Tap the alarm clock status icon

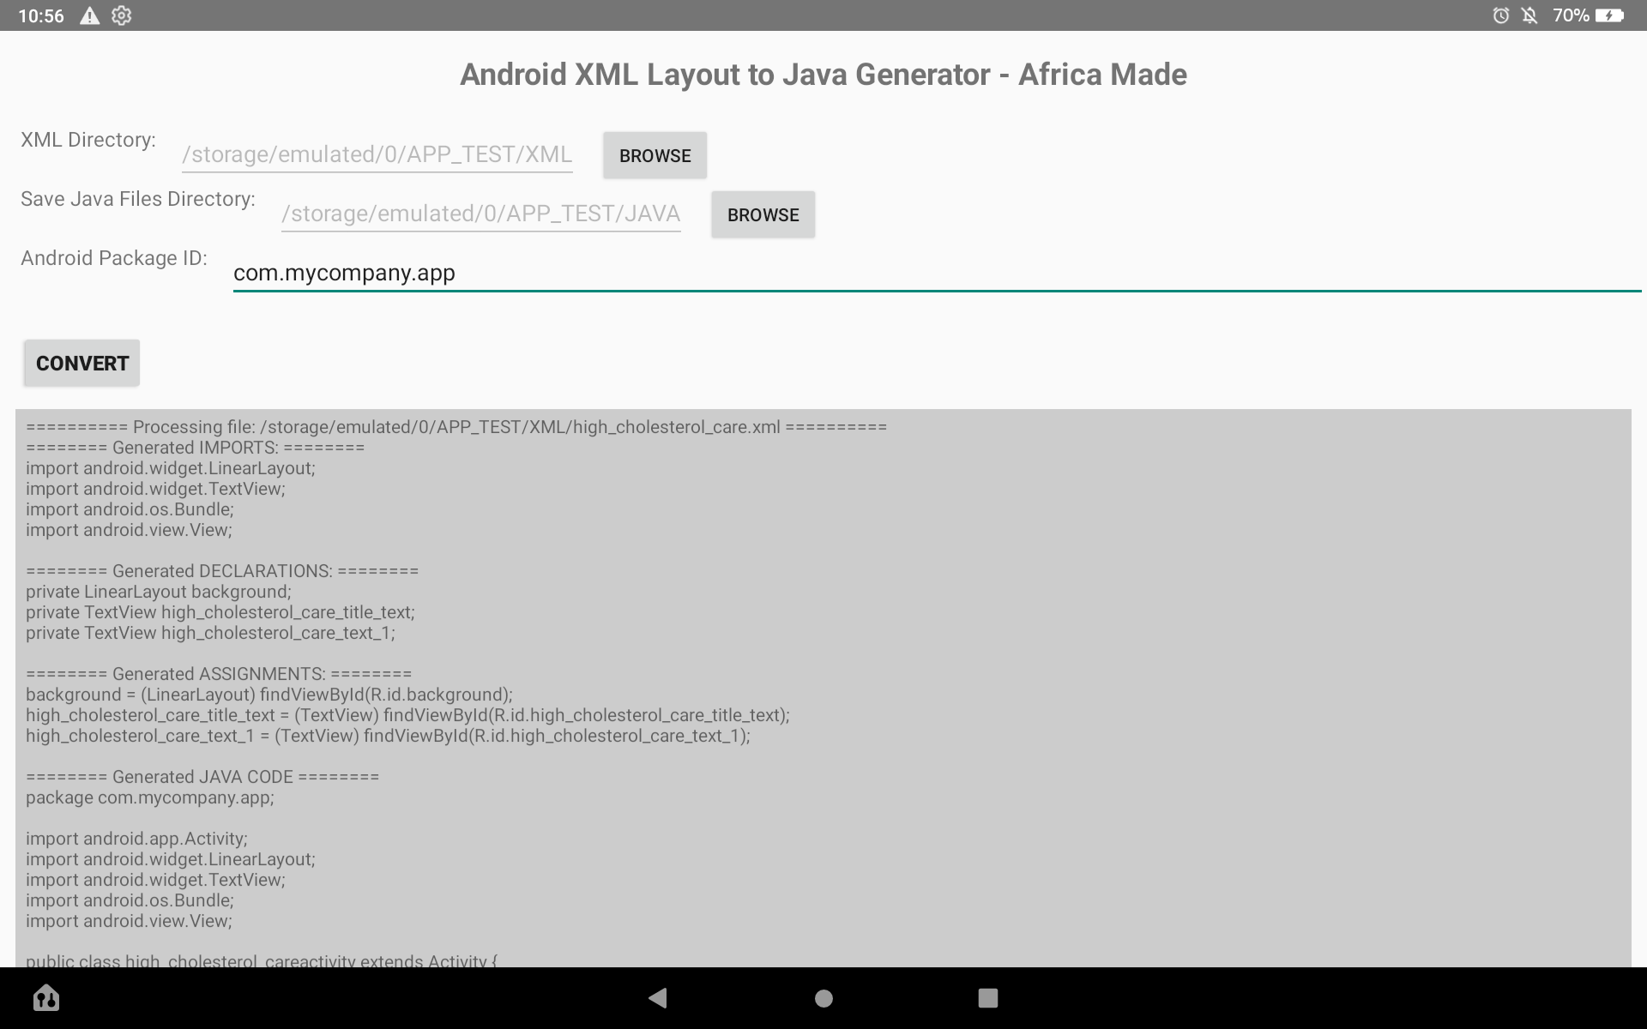click(1501, 15)
